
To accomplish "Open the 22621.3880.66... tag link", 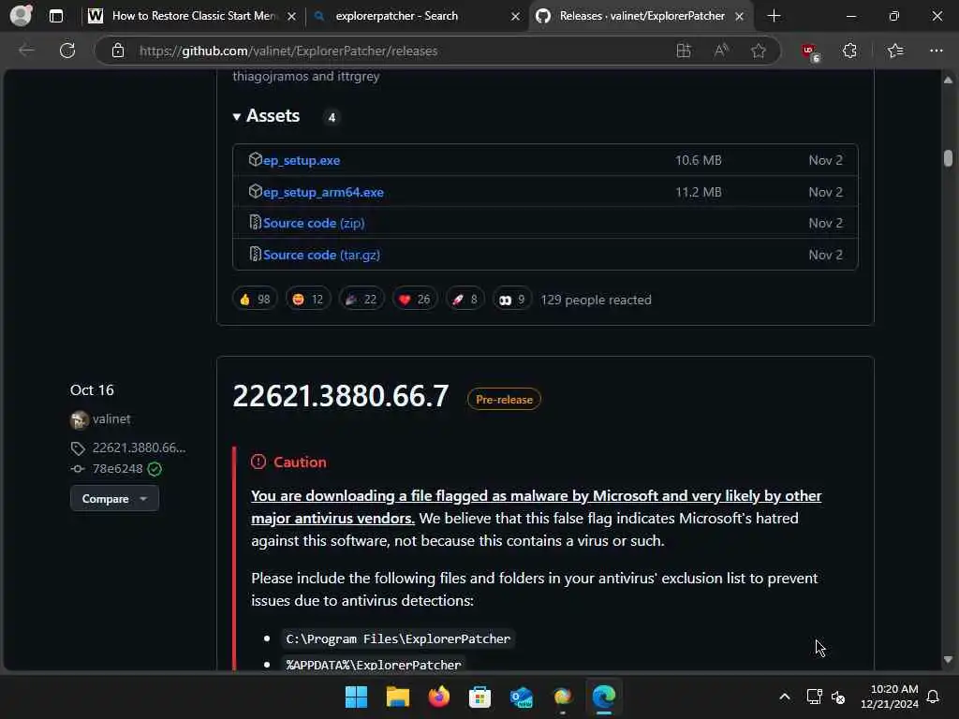I will point(139,448).
